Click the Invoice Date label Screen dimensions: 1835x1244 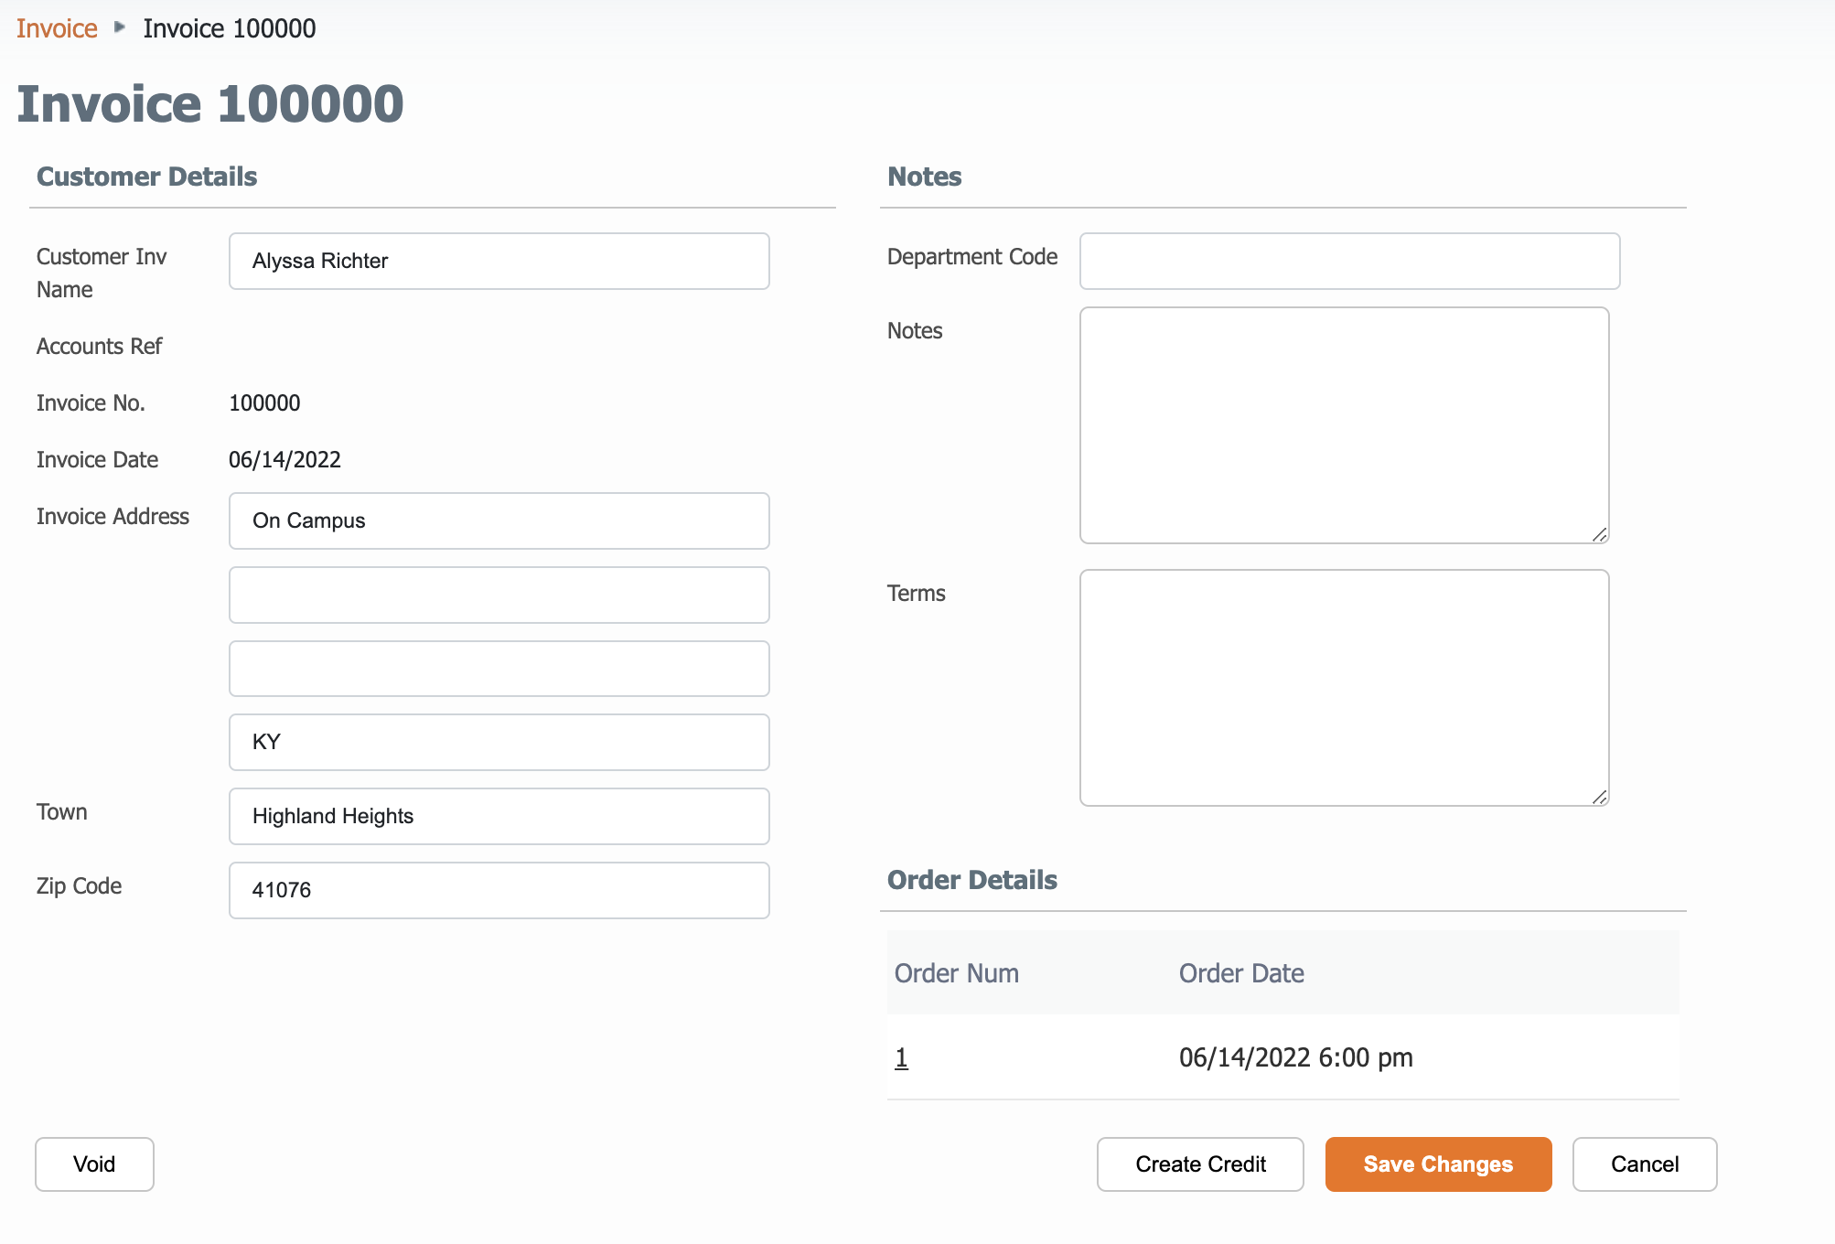(97, 460)
